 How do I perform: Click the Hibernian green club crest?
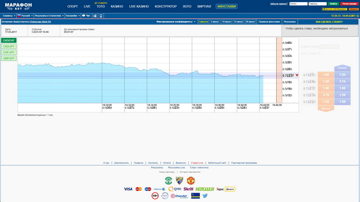click(169, 180)
